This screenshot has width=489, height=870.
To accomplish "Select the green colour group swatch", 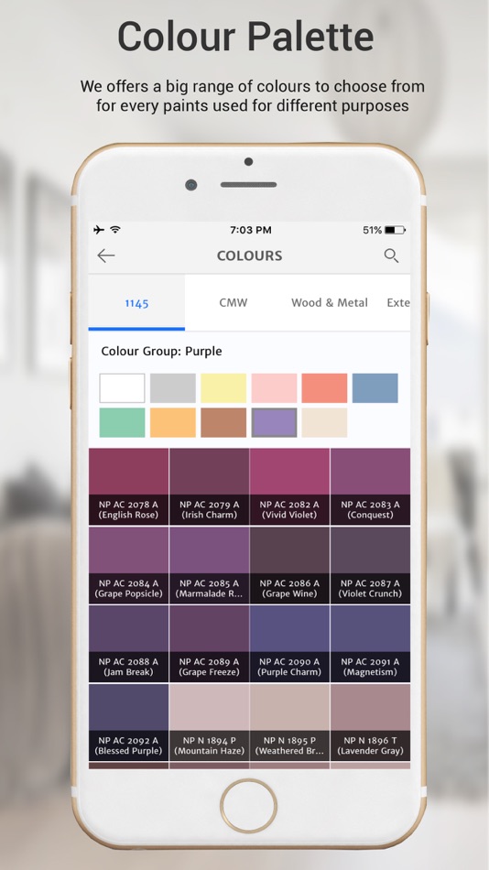I will 122,423.
